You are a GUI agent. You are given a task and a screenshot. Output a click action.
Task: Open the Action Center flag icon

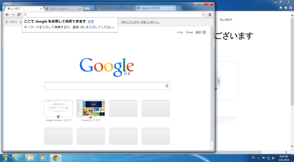pyautogui.click(x=263, y=158)
